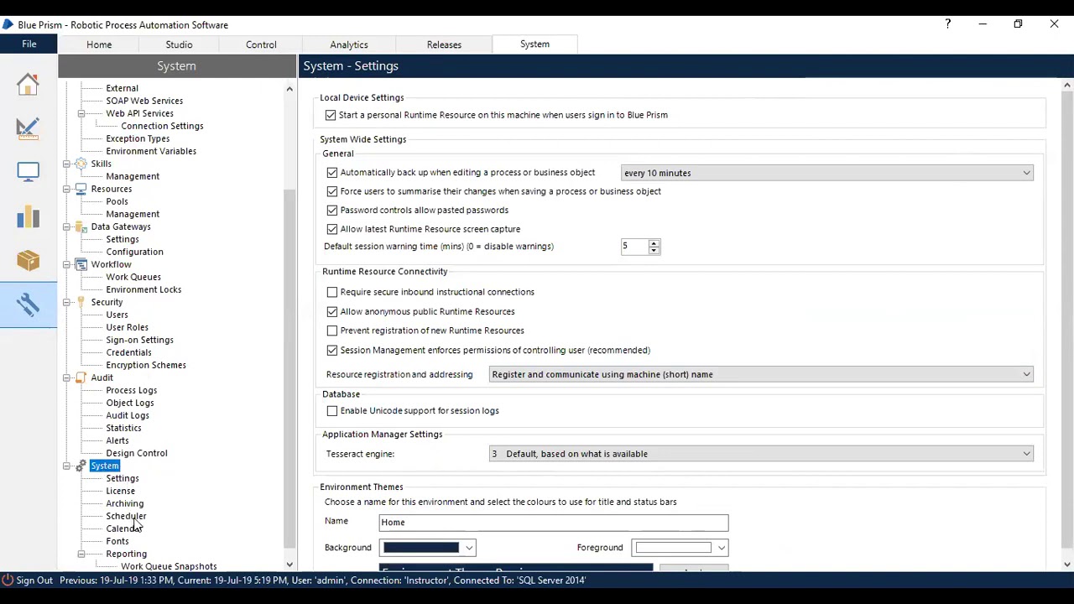Switch to the Control tab
The height and width of the screenshot is (604, 1074).
(x=261, y=44)
